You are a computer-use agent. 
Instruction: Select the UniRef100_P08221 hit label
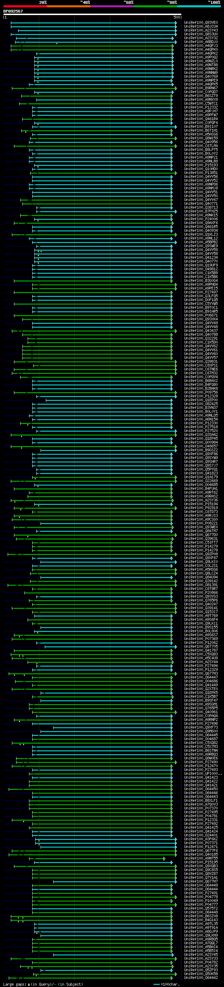[x=201, y=523]
